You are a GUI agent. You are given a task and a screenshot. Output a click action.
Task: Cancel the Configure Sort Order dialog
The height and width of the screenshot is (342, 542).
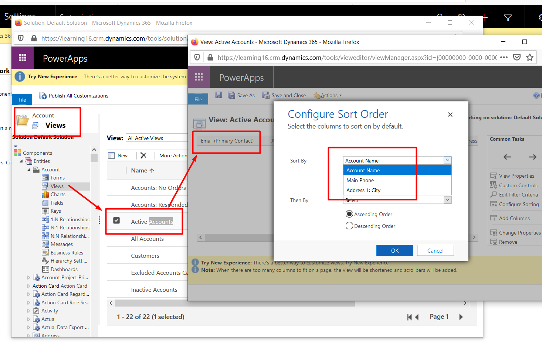(x=435, y=250)
